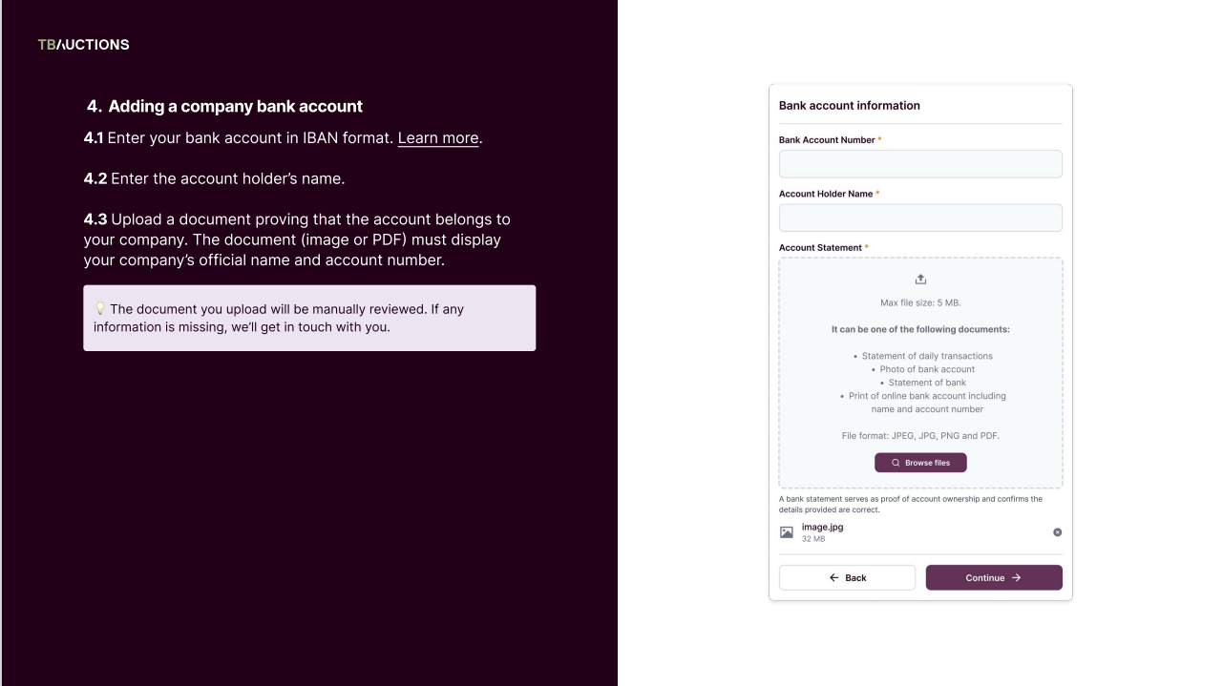Image resolution: width=1223 pixels, height=686 pixels.
Task: Click the lightbulb tip icon
Action: click(99, 309)
